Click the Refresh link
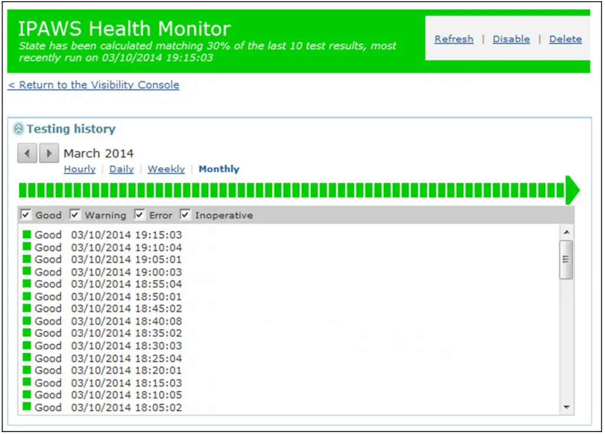Screen dimensions: 605x435 click(x=453, y=39)
